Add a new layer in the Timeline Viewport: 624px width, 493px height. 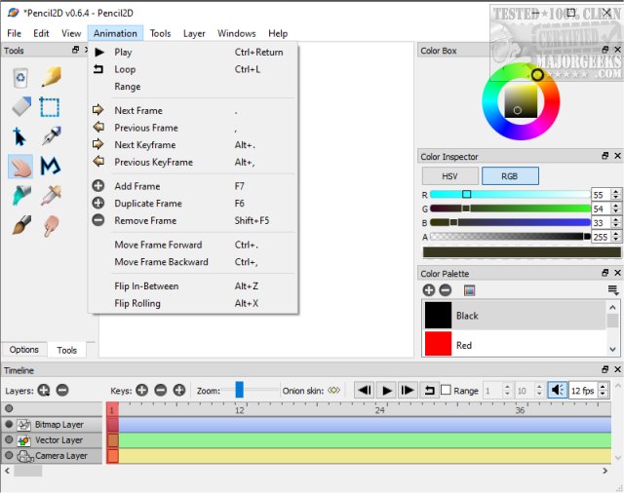pyautogui.click(x=44, y=390)
